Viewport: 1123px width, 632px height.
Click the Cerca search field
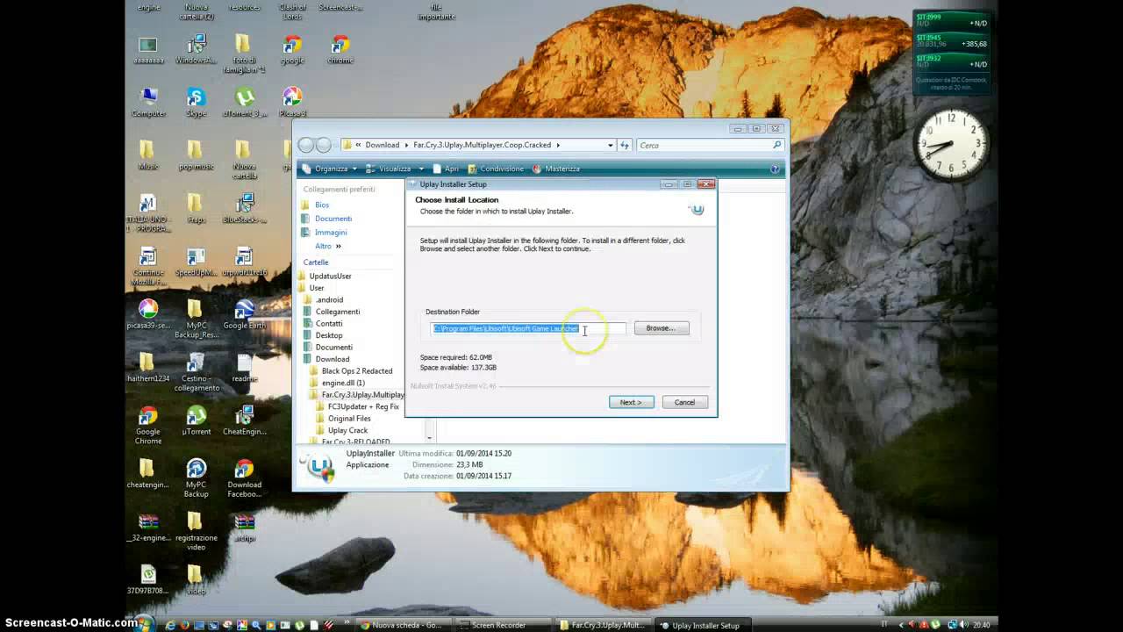click(x=709, y=145)
